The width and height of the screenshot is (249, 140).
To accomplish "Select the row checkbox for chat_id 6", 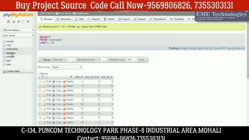I will coord(40,86).
